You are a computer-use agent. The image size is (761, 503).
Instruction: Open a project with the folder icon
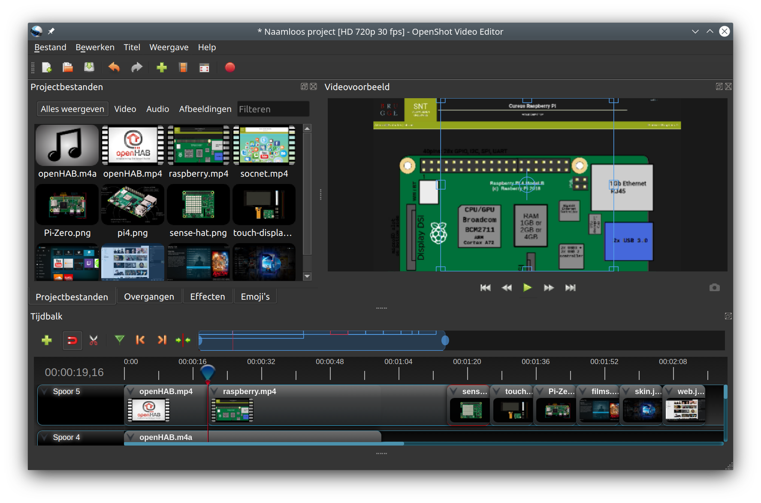68,67
